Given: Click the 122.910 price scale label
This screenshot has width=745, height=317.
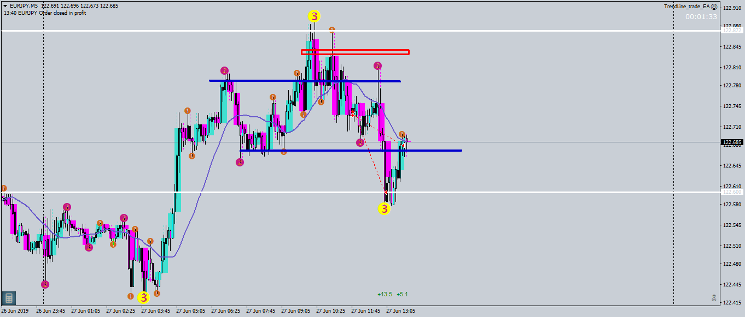Looking at the screenshot, I should 732,8.
